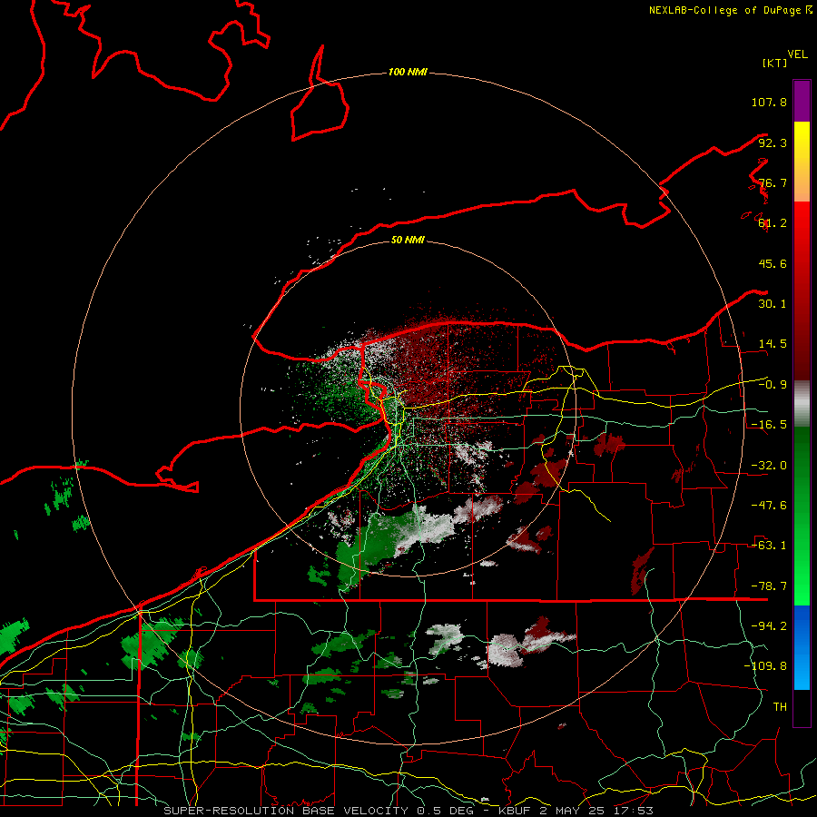The image size is (817, 817).
Task: Click the Super-Resolution Base Velocity caption
Action: click(x=408, y=811)
